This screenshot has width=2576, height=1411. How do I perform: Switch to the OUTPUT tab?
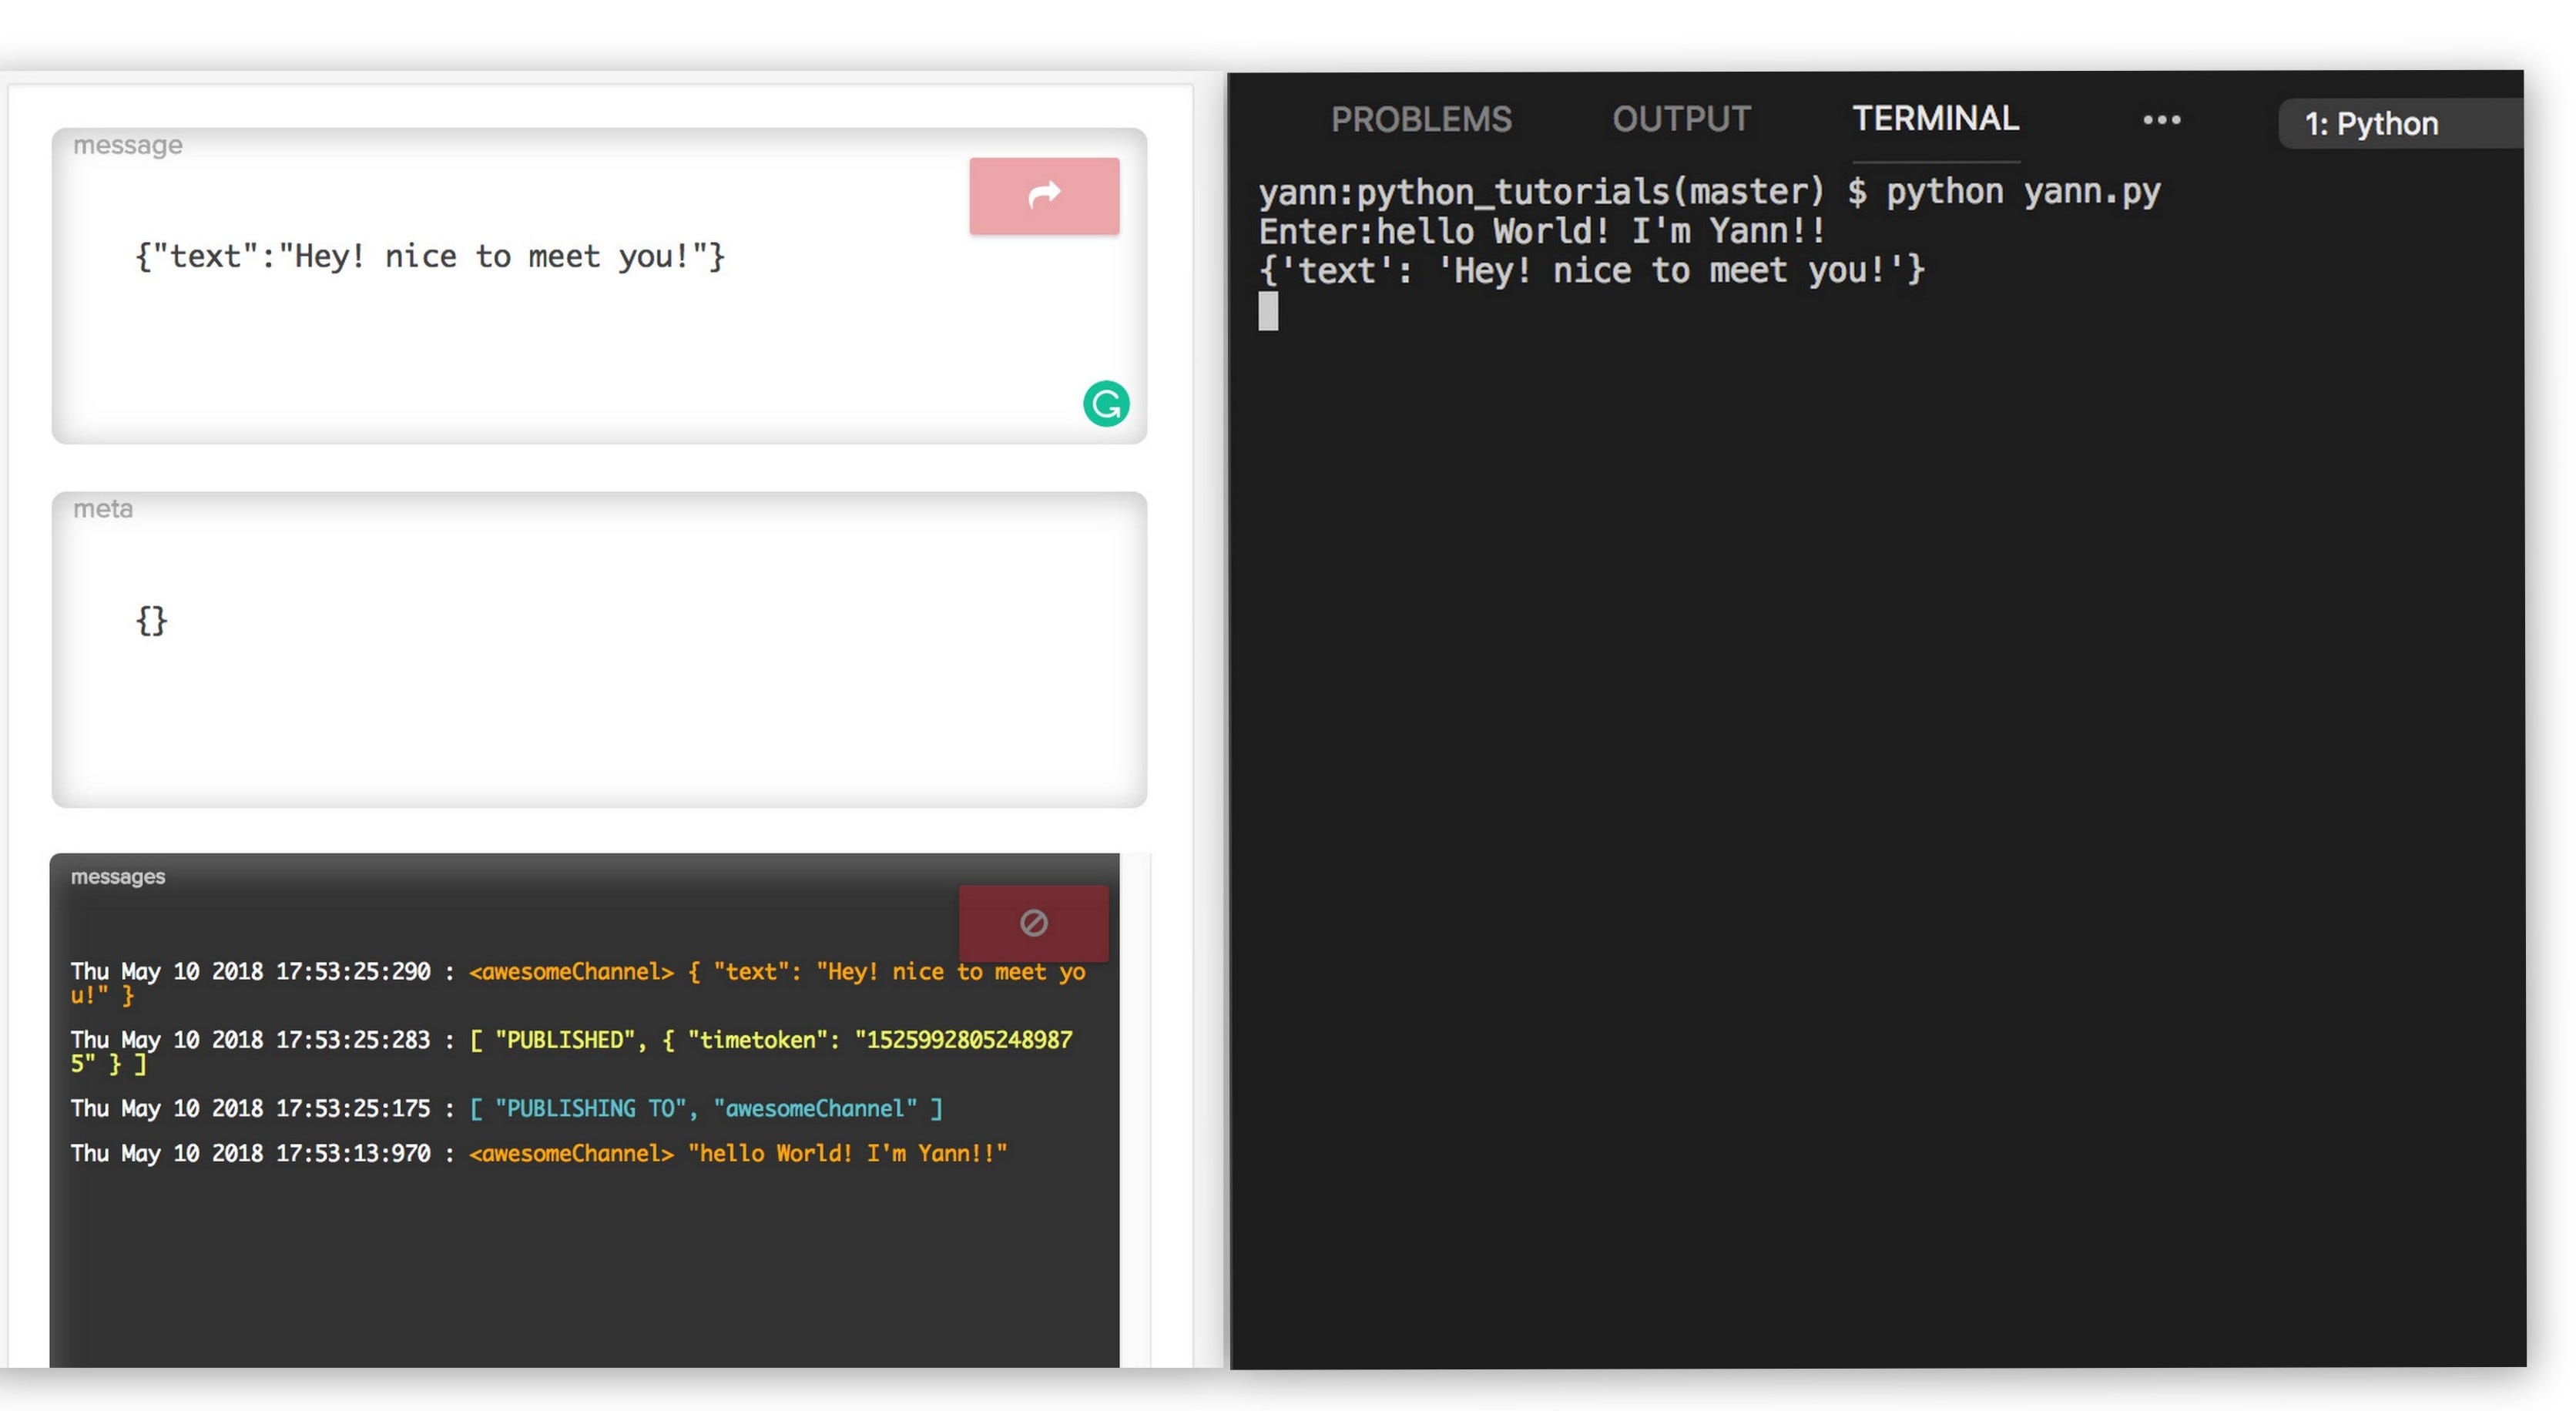(1681, 119)
